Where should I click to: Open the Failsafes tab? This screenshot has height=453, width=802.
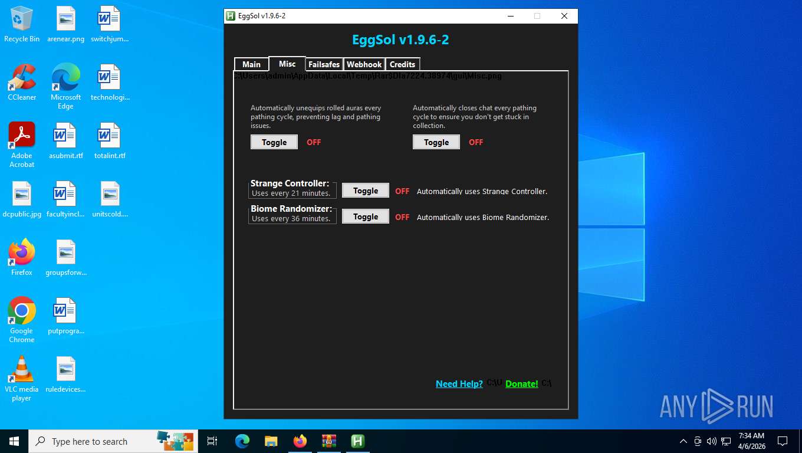(x=324, y=64)
